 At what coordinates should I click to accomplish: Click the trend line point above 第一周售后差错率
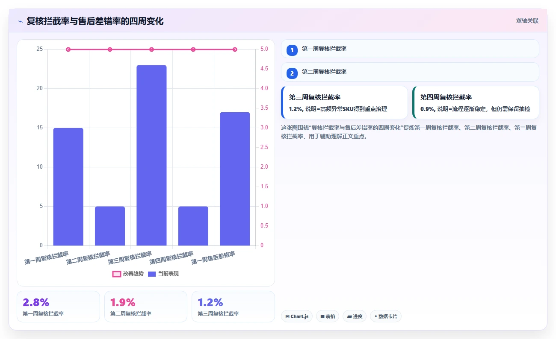pyautogui.click(x=235, y=50)
